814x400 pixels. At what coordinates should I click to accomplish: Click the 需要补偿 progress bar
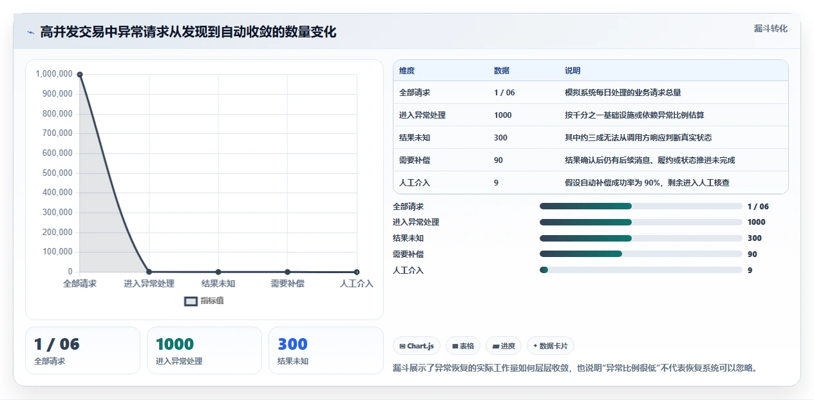coord(641,254)
